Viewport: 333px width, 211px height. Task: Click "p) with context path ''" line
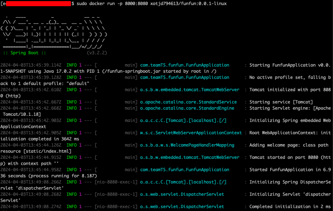coord(29,163)
